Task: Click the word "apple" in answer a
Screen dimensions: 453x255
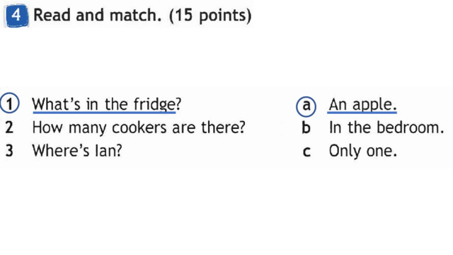Action: tap(372, 105)
